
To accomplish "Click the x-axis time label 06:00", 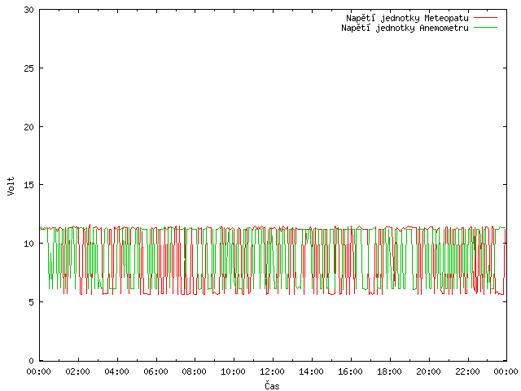I will pos(155,371).
